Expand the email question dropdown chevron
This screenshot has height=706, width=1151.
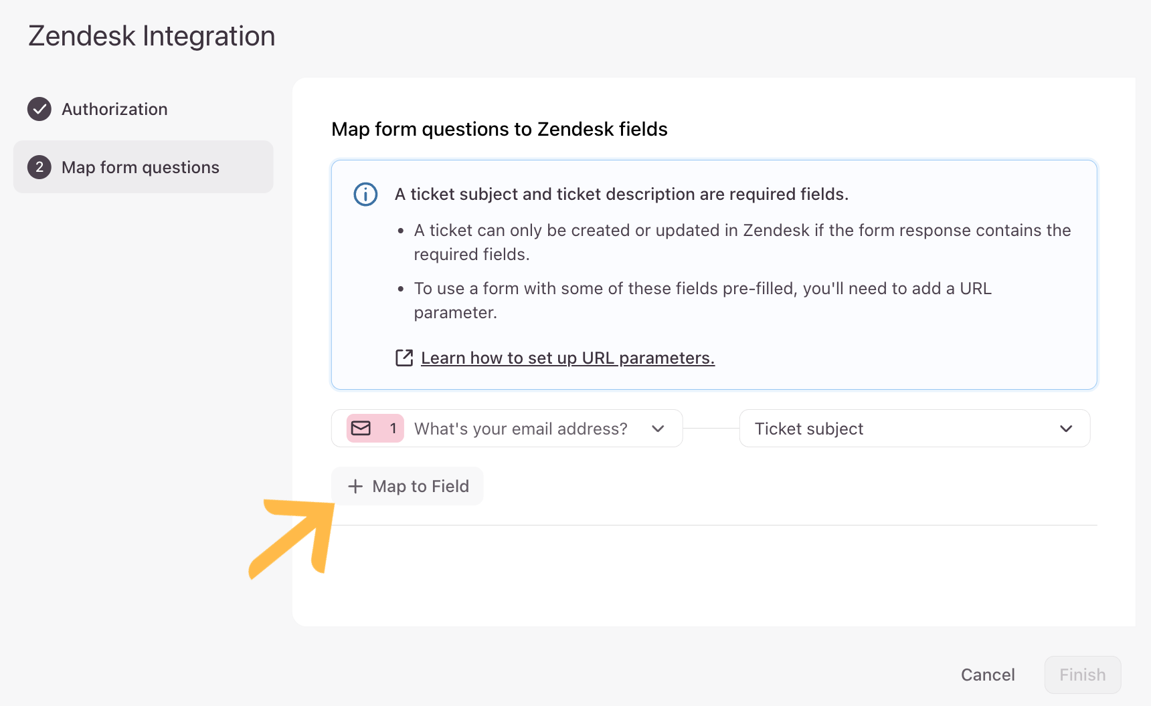pos(658,429)
